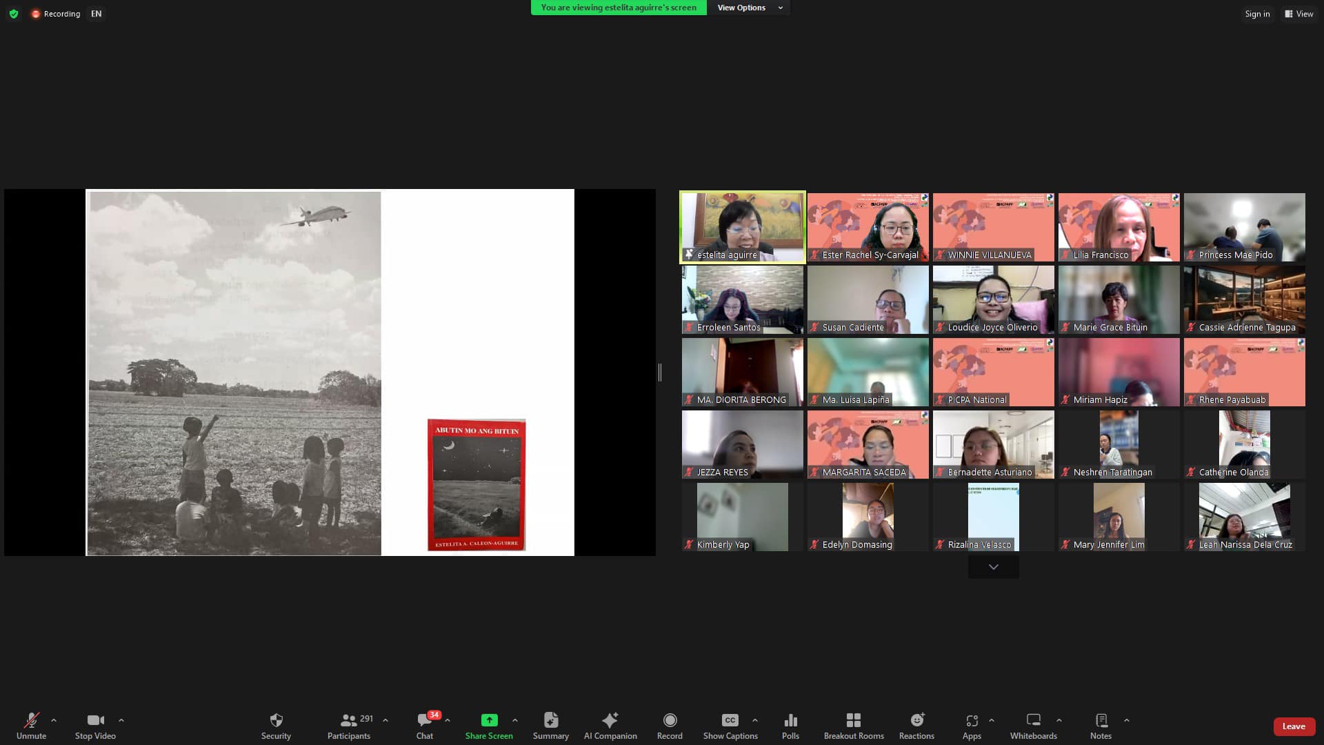1324x745 pixels.
Task: Open the Participants panel
Action: [349, 726]
